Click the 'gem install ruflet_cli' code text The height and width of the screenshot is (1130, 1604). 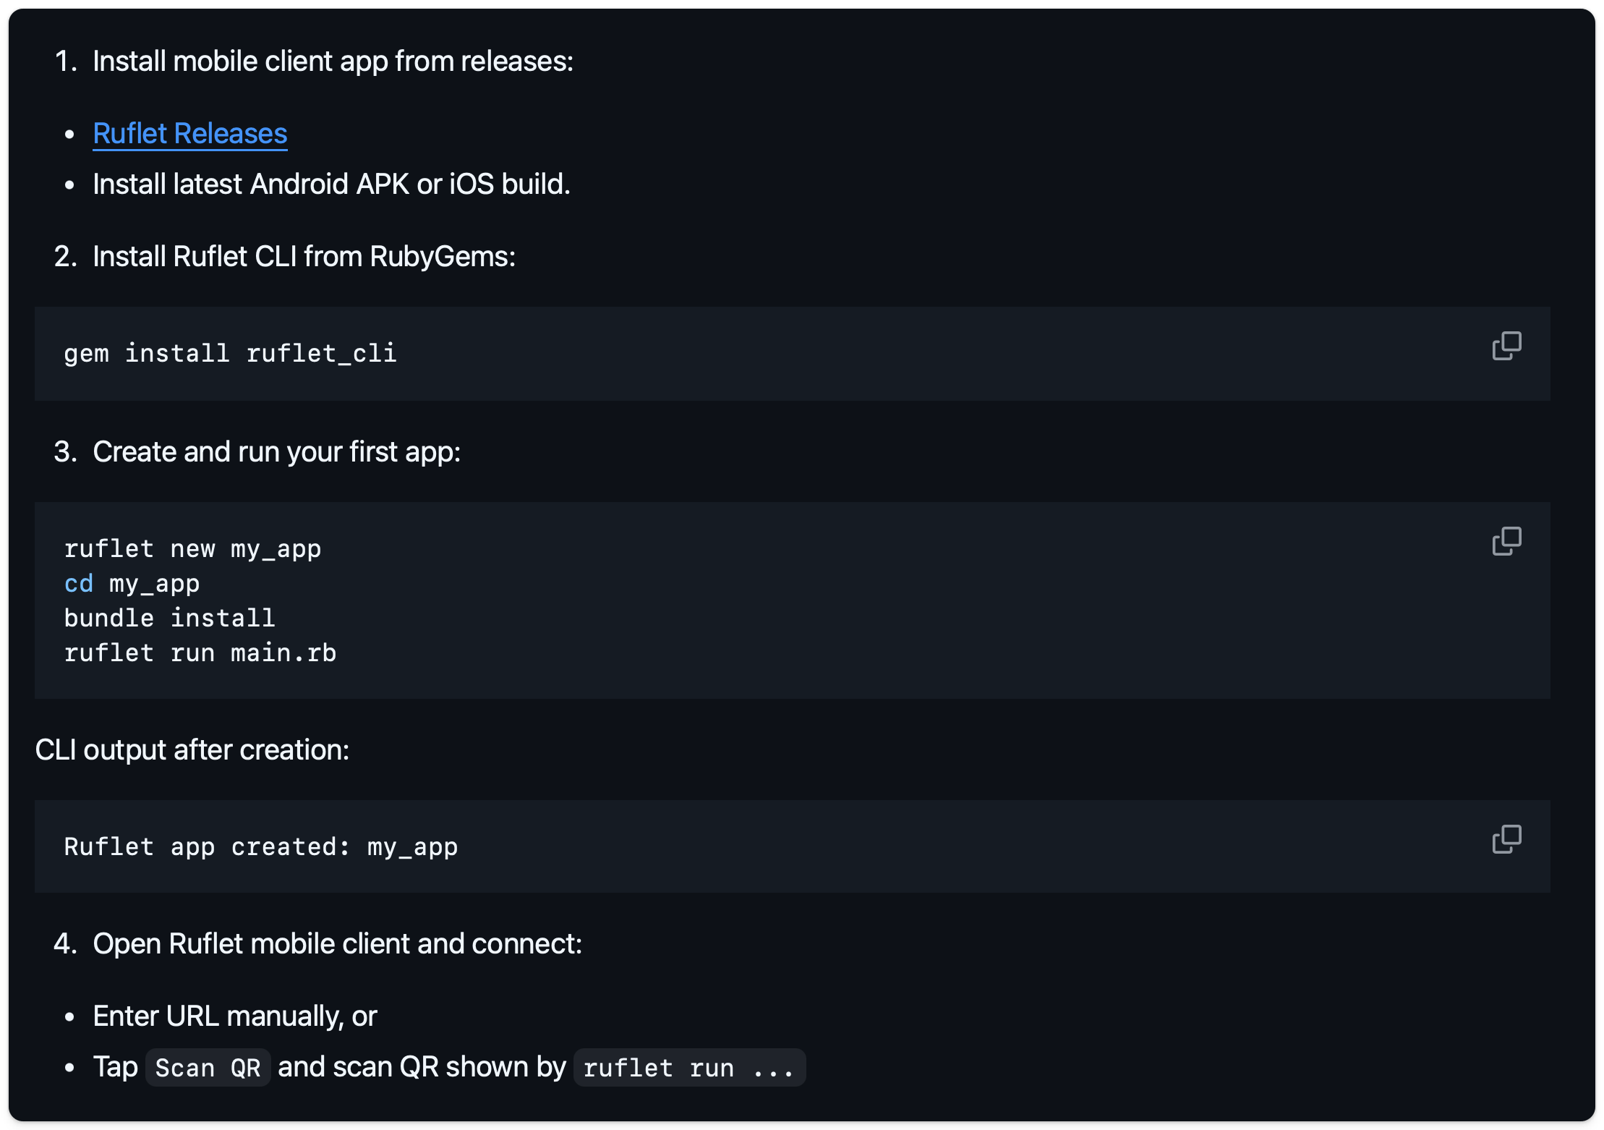click(230, 353)
